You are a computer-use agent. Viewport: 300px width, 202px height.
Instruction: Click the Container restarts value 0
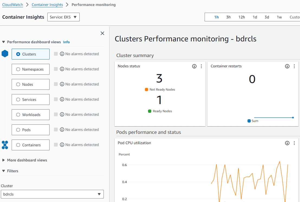(x=252, y=79)
